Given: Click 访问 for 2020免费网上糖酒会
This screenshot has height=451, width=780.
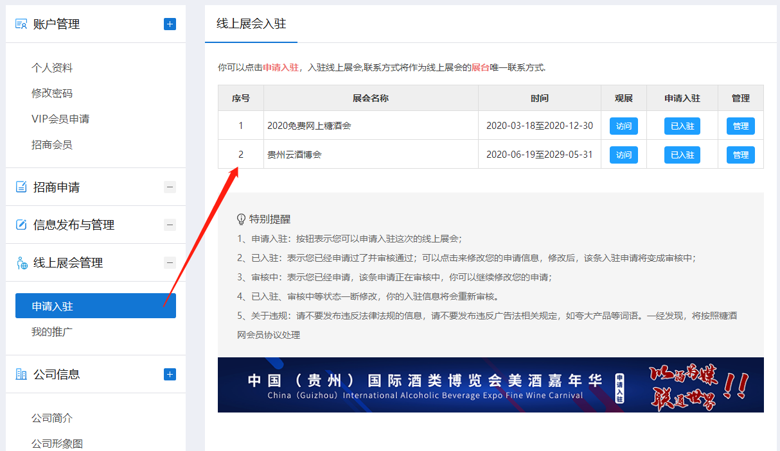Looking at the screenshot, I should 623,126.
